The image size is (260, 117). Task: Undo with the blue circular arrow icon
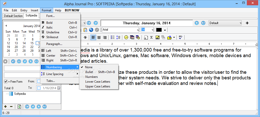91,30
